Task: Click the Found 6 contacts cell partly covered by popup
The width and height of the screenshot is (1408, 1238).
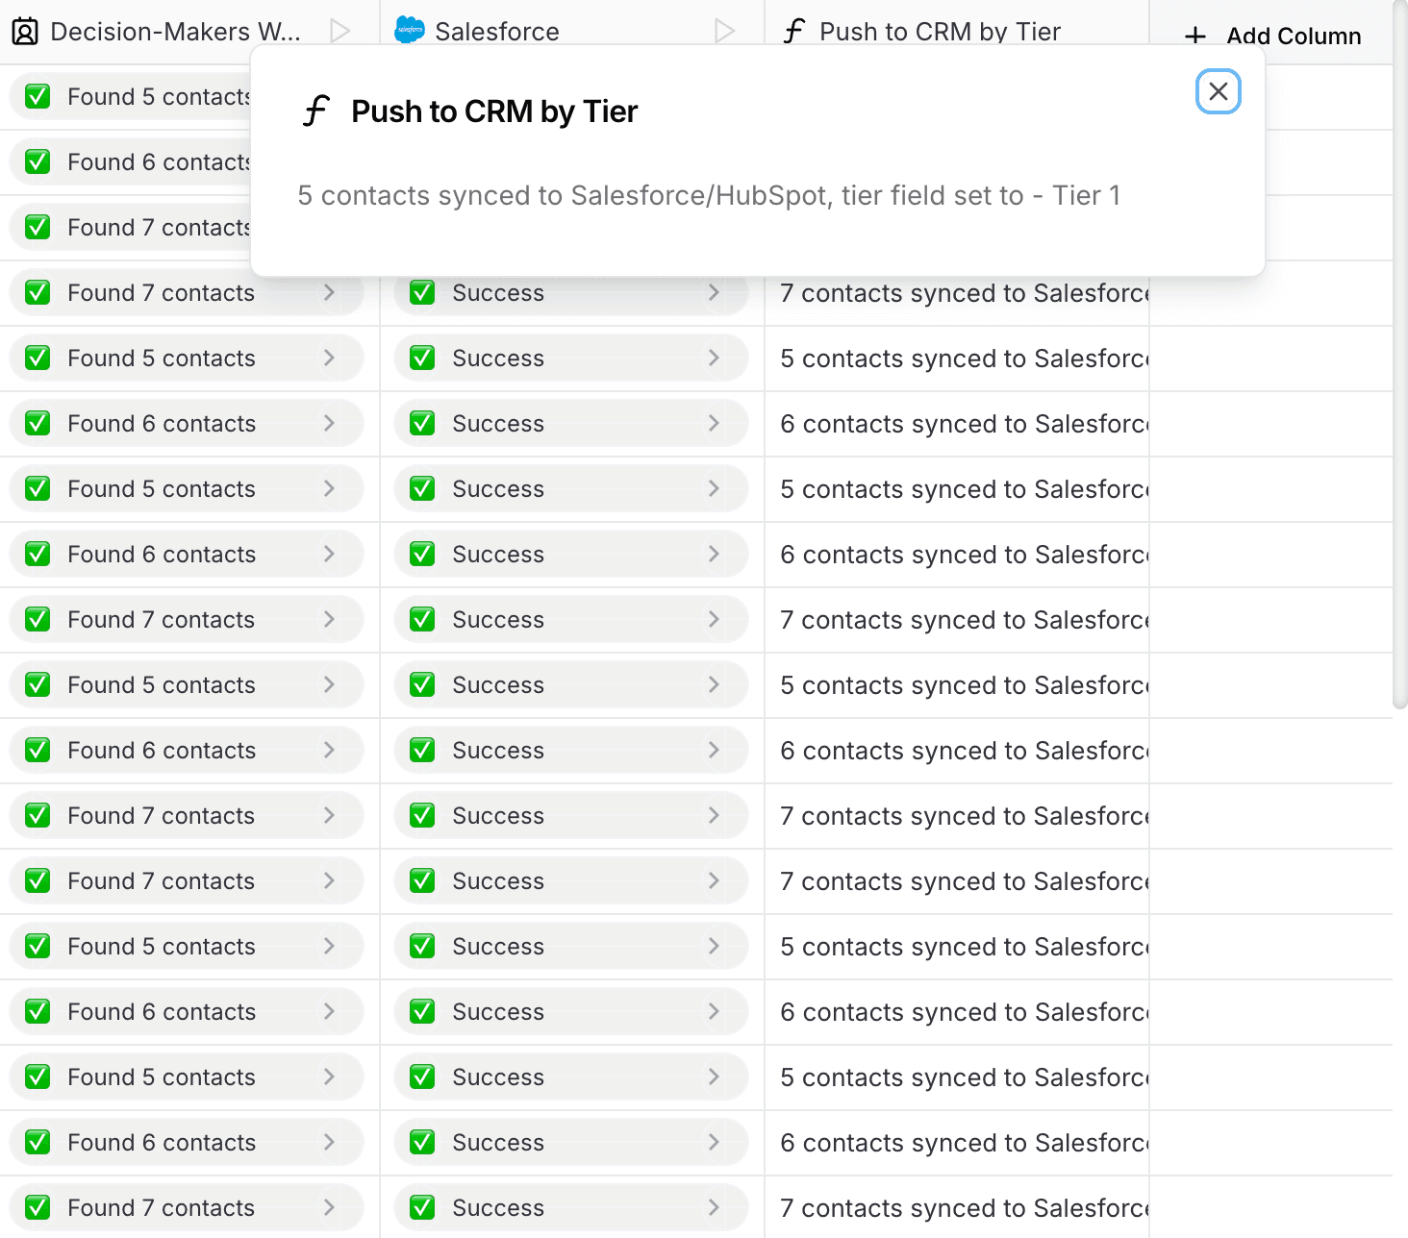Action: [130, 162]
